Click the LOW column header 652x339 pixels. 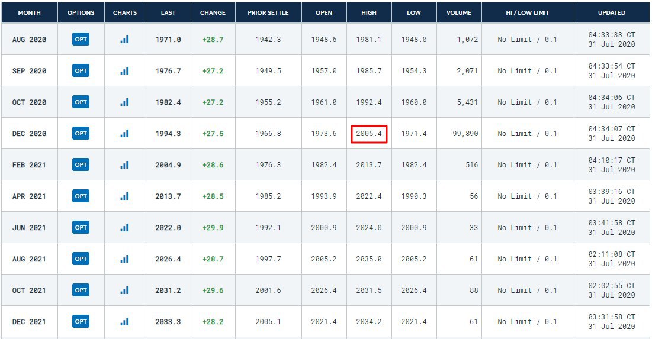414,13
